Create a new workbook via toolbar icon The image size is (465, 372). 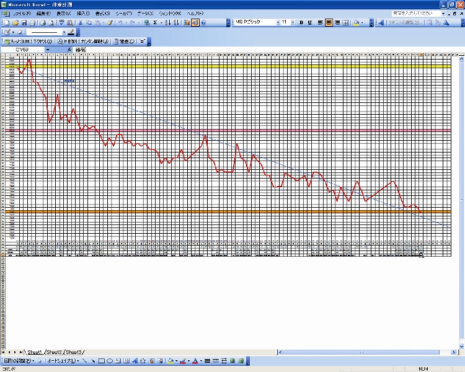7,22
